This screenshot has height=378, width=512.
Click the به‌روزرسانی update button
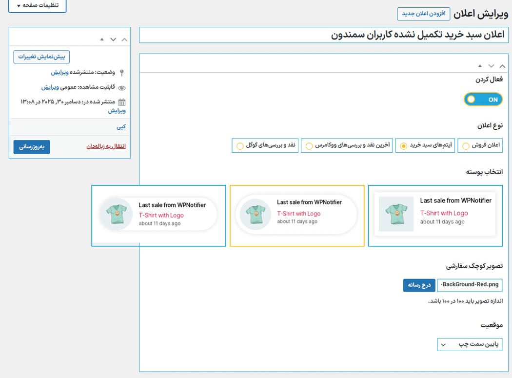click(31, 147)
